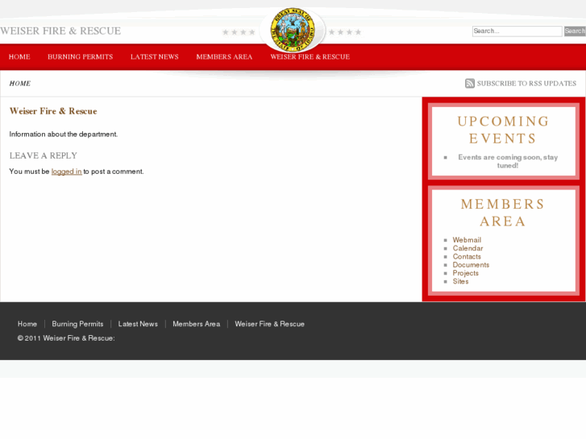Open LATEST NEWS in the navigation bar
This screenshot has width=586, height=439.
(154, 57)
